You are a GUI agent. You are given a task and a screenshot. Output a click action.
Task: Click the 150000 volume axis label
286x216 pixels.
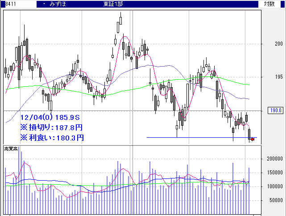point(276,173)
